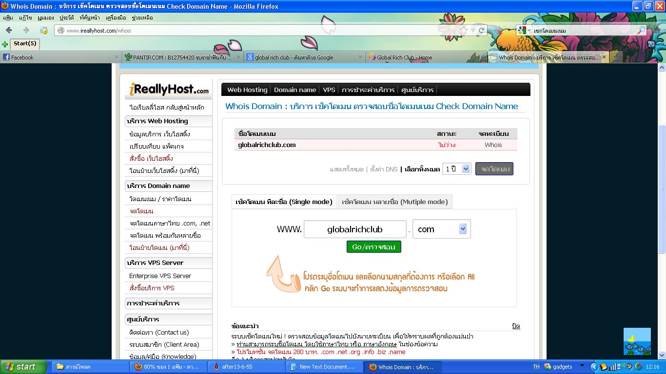Image resolution: width=666 pixels, height=374 pixels.
Task: Open the after13-6-55 taskbar item
Action: click(246, 367)
